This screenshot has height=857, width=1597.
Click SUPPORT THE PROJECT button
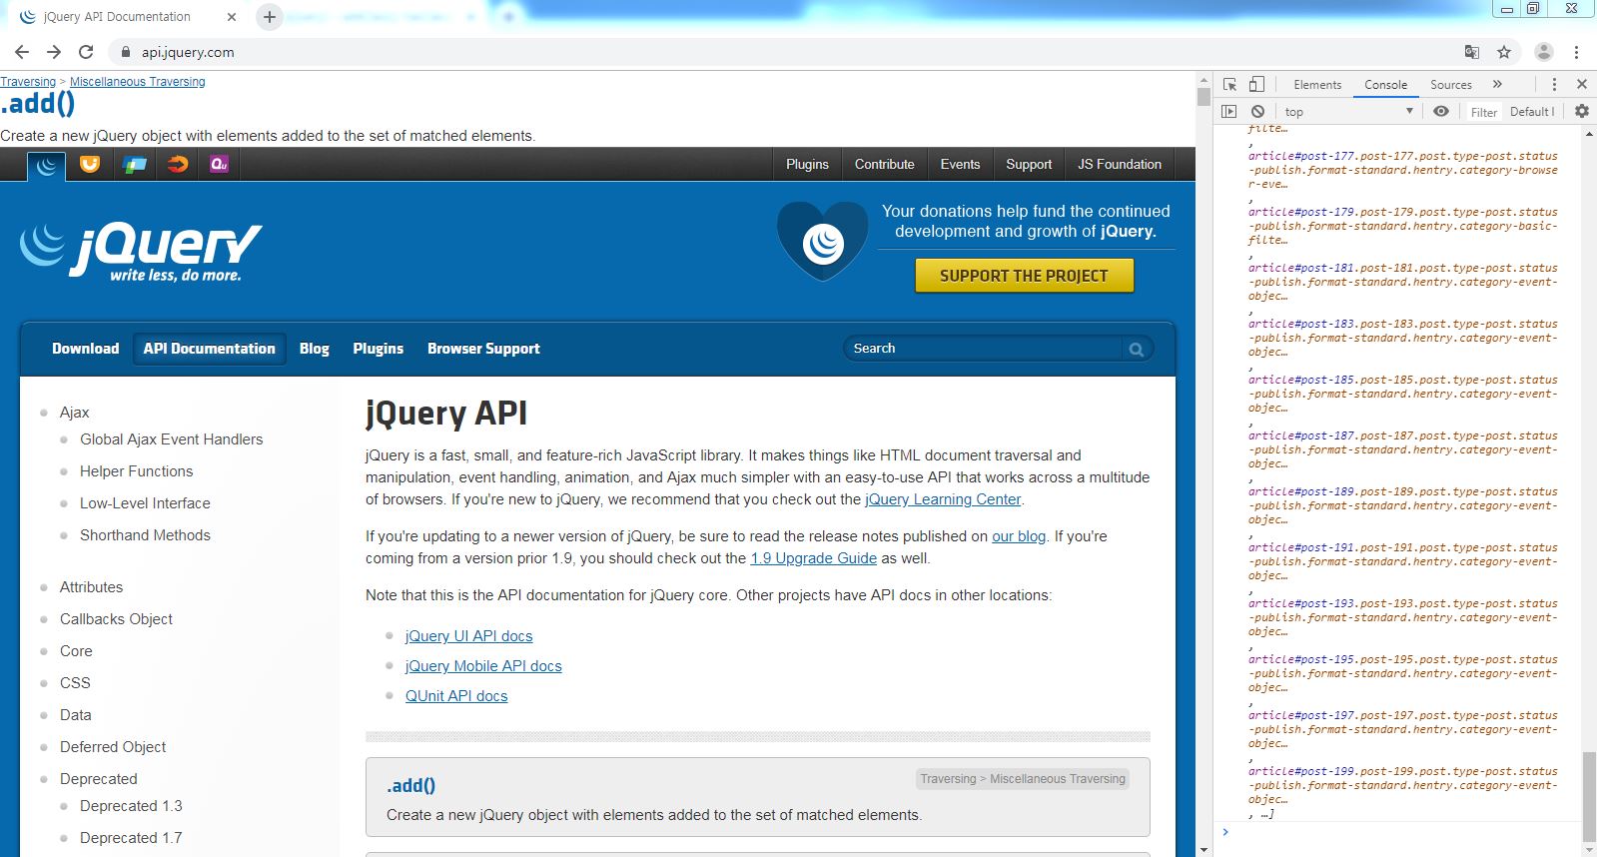point(1024,276)
